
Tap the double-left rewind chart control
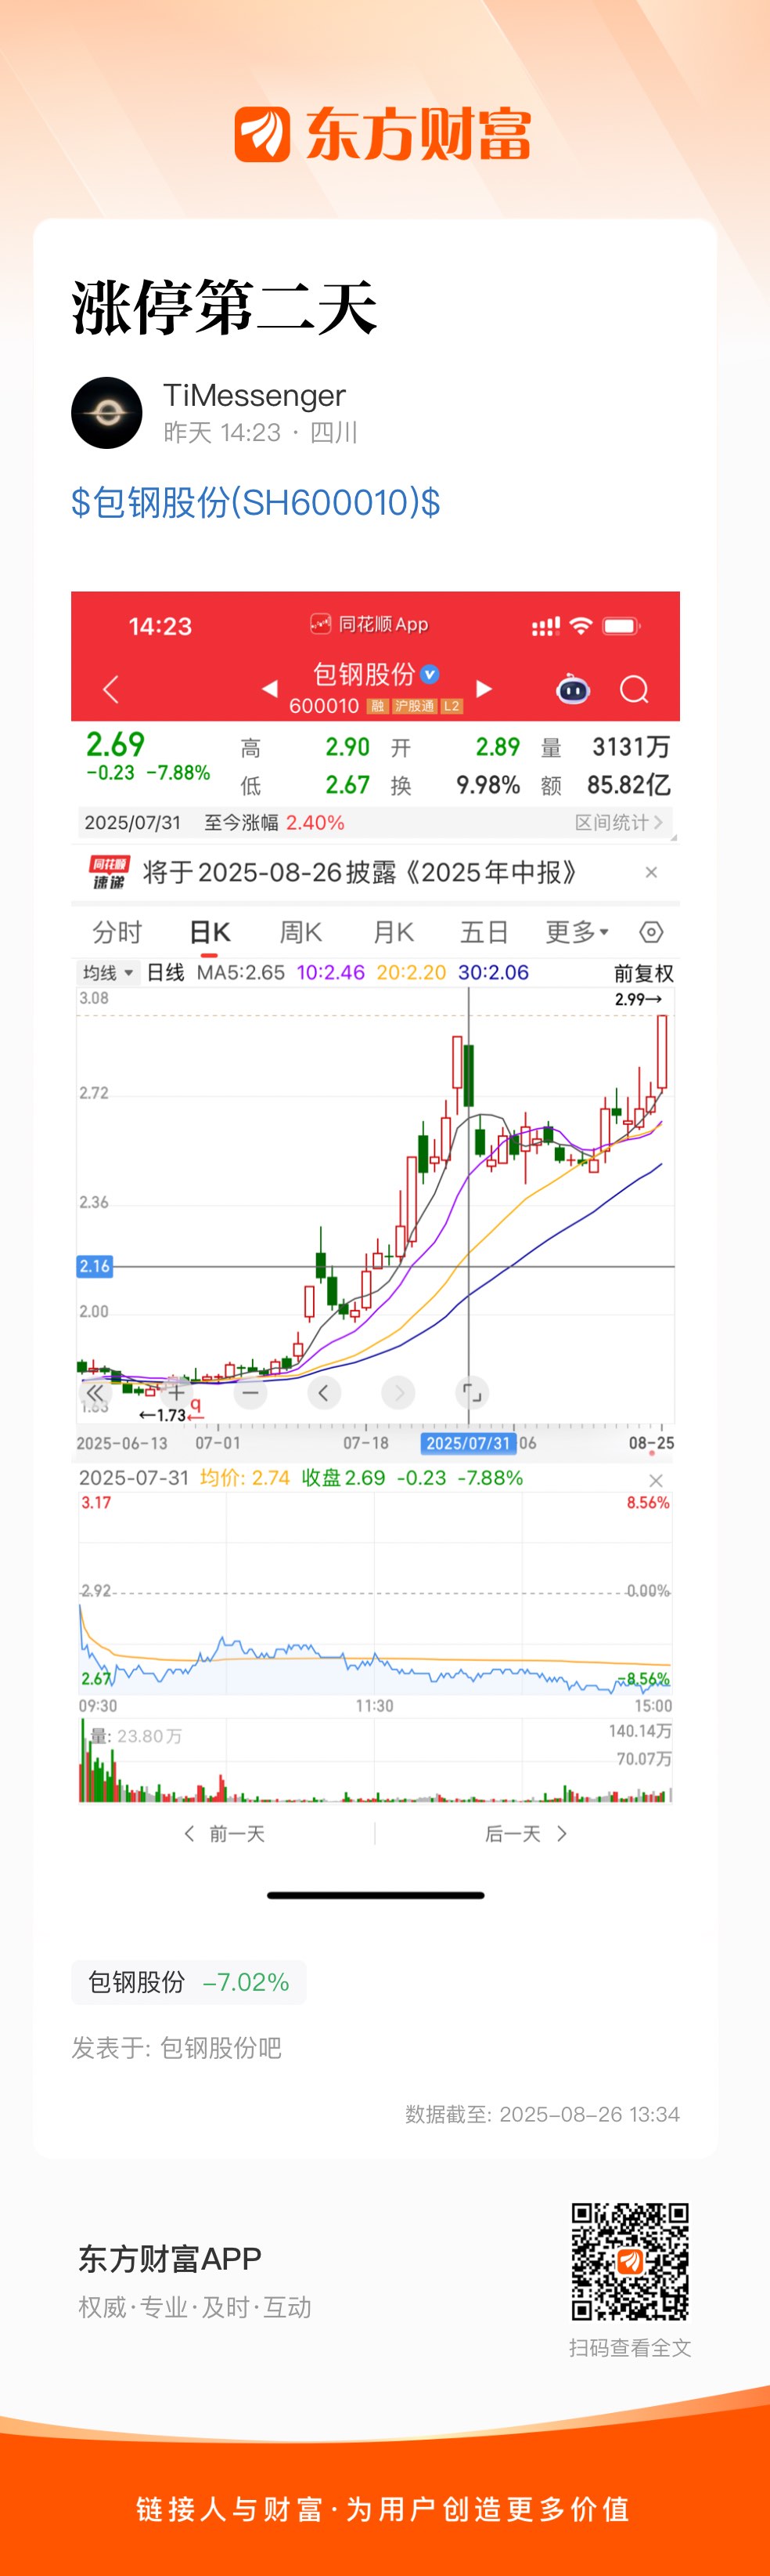click(95, 1393)
